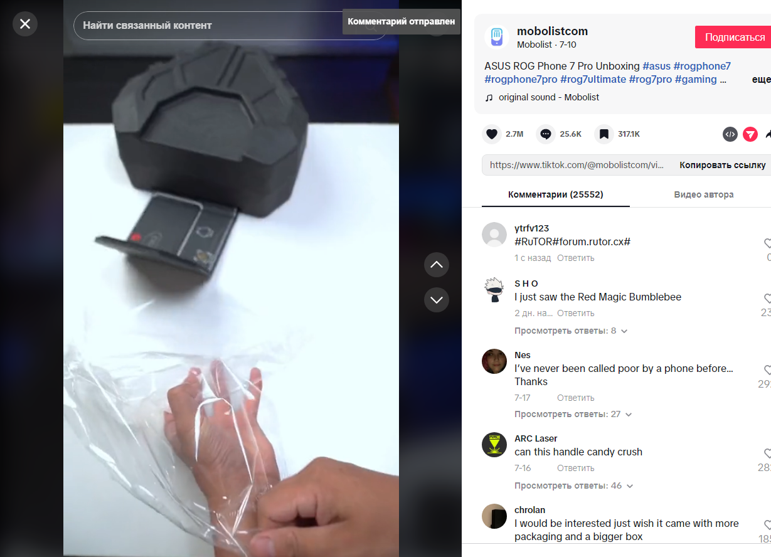Screen dimensions: 771x557
Task: Open 'original sound - Mobolist' music link
Action: click(x=548, y=97)
